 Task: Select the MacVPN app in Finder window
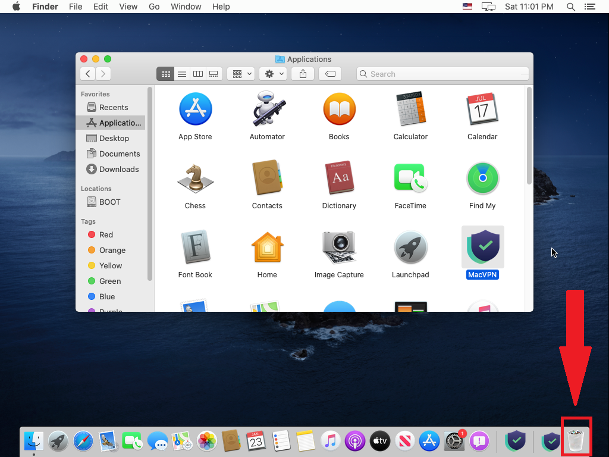[x=482, y=247]
